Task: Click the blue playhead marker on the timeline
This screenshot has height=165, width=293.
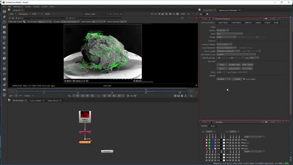Action: [x=146, y=90]
